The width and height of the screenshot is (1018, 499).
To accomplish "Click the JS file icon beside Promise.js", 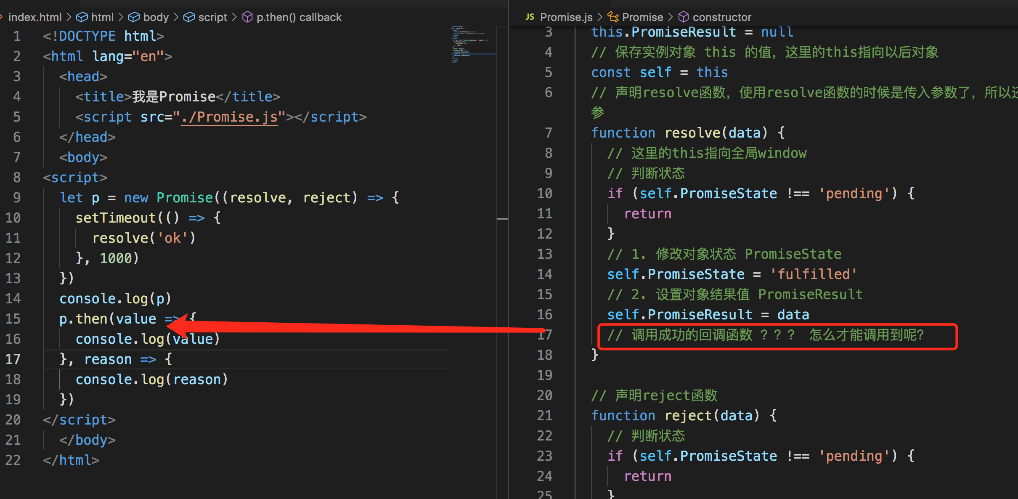I will coord(530,17).
